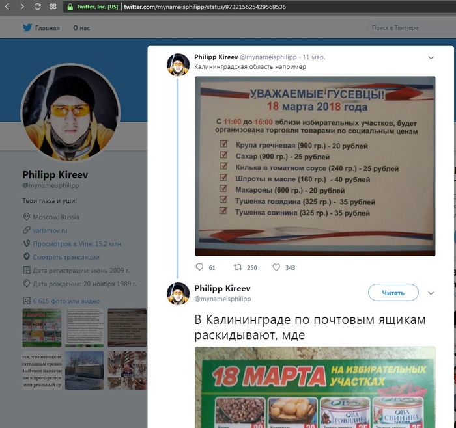Like the tweet with 343 likes
This screenshot has width=456, height=428.
276,267
